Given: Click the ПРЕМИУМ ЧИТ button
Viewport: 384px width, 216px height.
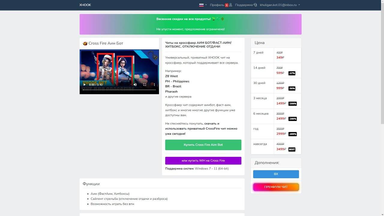Looking at the screenshot, I should [276, 187].
